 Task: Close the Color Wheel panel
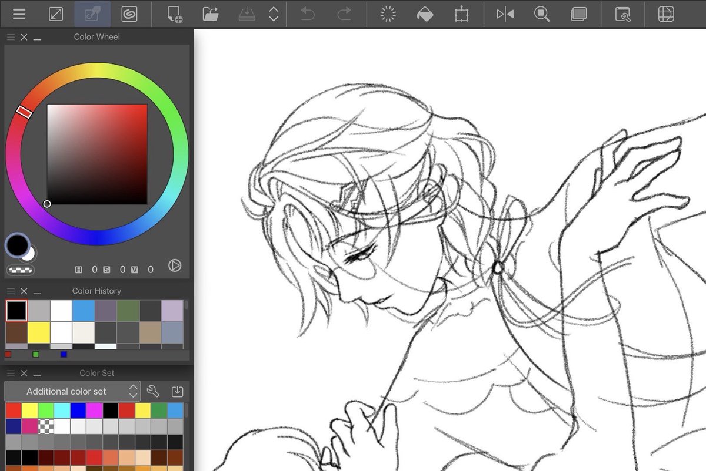tap(24, 37)
